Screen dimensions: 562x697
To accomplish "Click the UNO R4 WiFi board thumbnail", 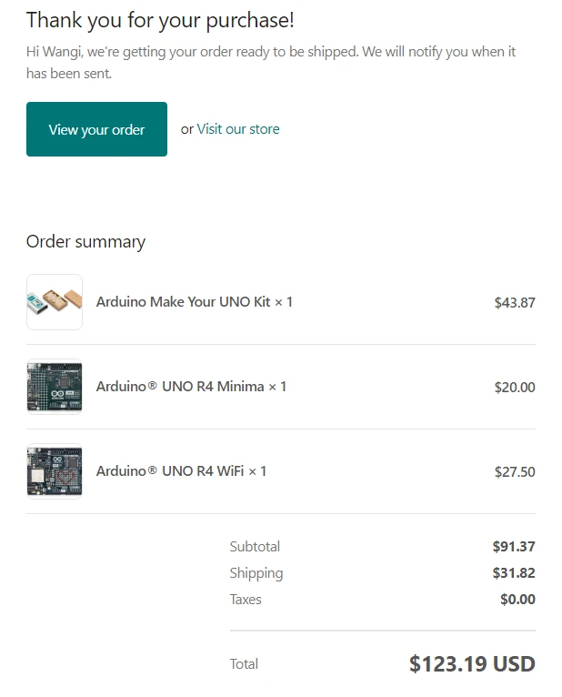I will pos(55,471).
